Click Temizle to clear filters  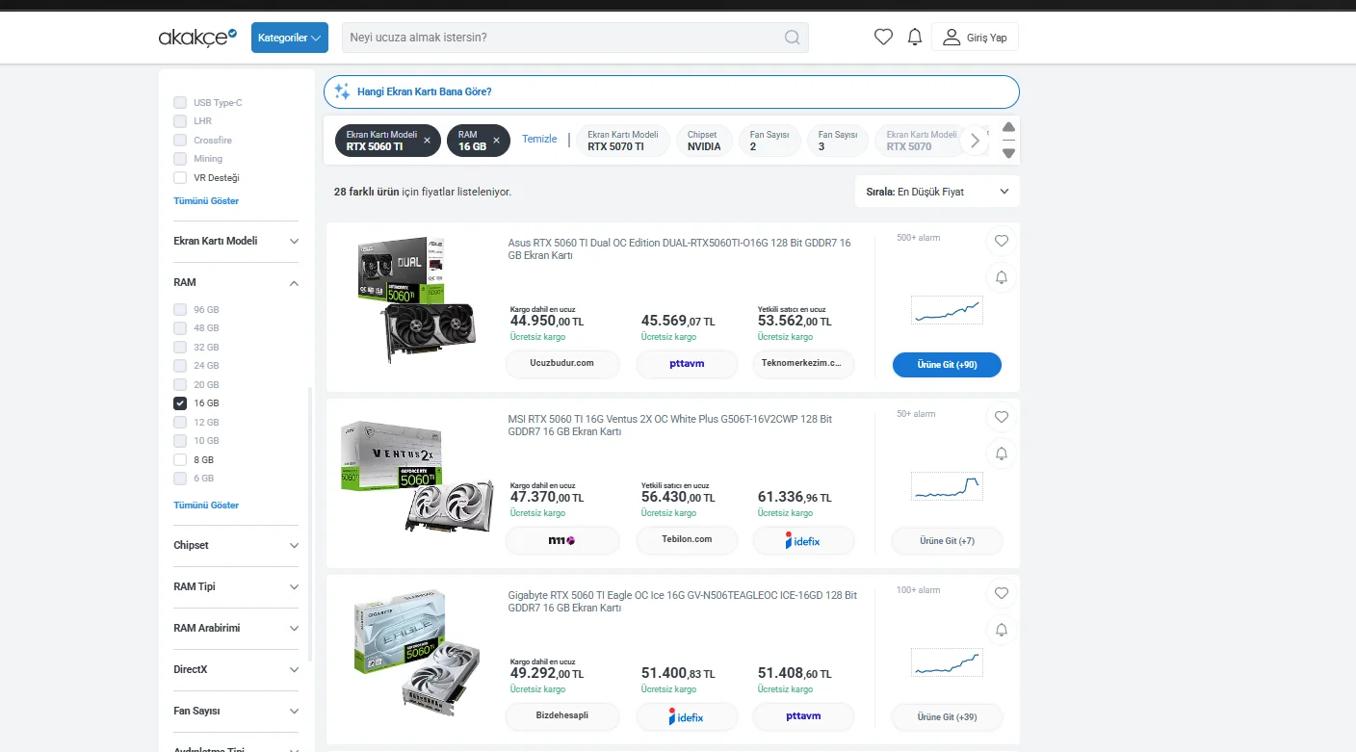pos(539,140)
